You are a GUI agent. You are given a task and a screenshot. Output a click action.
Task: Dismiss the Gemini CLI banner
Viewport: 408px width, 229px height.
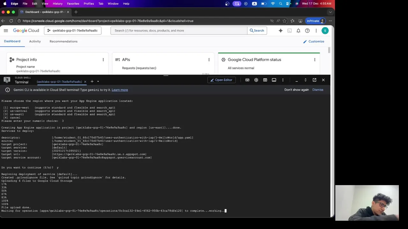[318, 90]
